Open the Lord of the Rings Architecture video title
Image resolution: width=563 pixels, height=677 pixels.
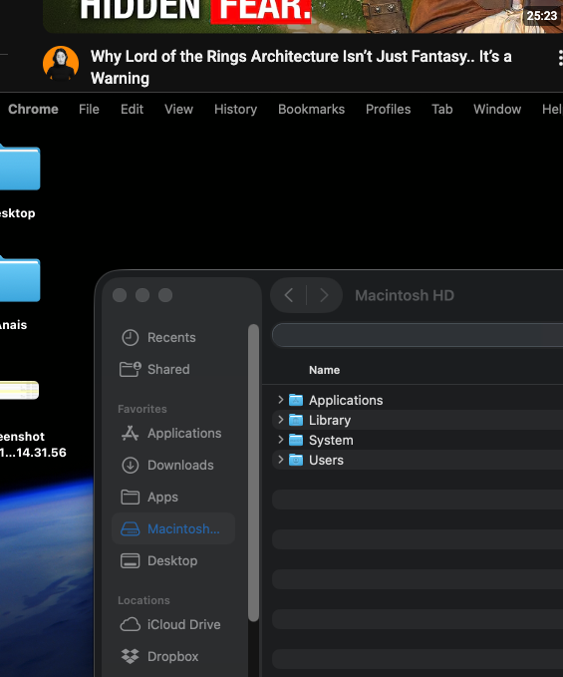pyautogui.click(x=301, y=68)
